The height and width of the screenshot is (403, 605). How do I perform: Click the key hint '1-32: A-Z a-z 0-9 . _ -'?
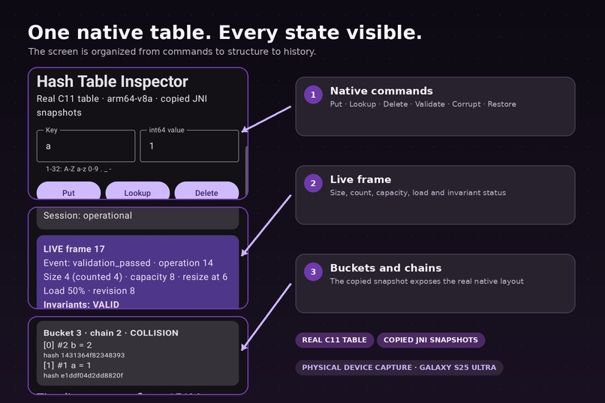pyautogui.click(x=78, y=169)
